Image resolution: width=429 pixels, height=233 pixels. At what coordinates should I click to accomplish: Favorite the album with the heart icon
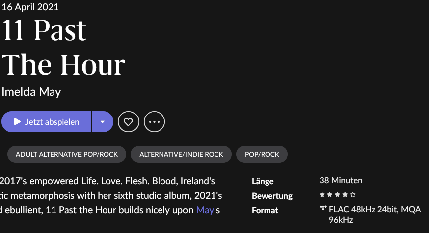(129, 122)
